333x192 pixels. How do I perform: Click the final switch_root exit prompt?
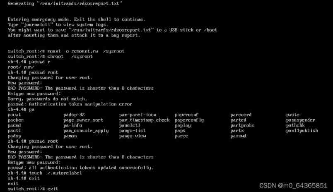click(x=33, y=189)
